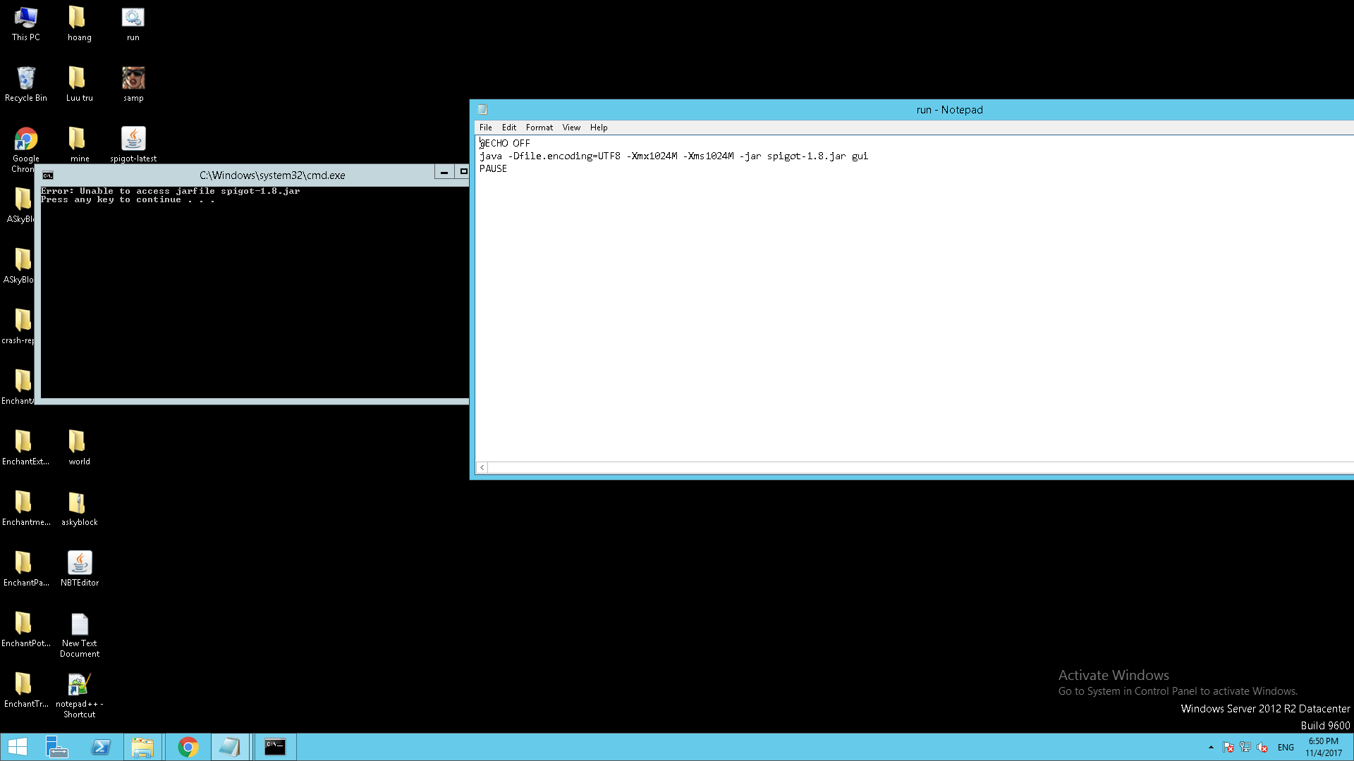Click Notepad's horizontal scrollbar left arrow

[x=482, y=467]
